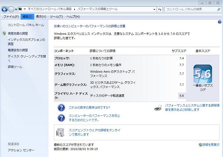Open パフォーマンスとシステムに関する詳細情報 print link

tap(192, 107)
